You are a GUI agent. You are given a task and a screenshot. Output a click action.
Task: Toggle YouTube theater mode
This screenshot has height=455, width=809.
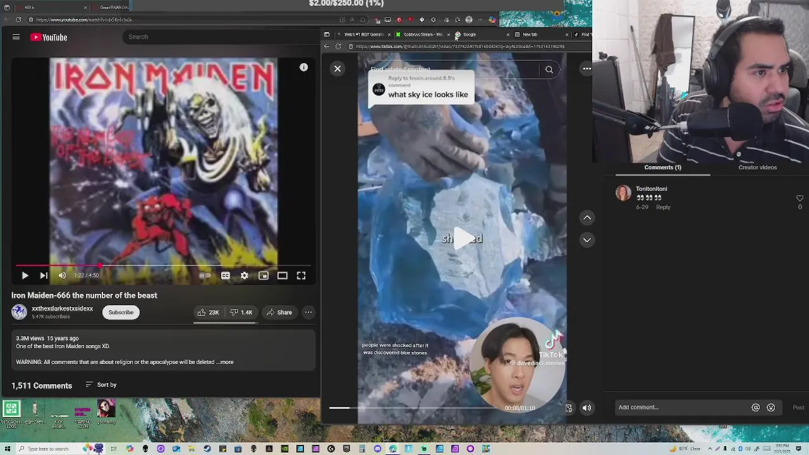click(283, 276)
